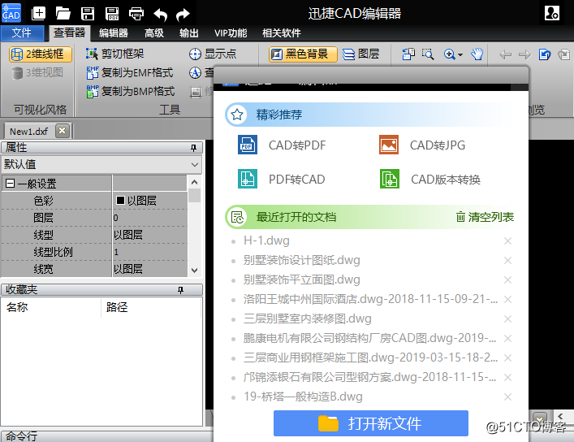Choose 复制为EMF格式 copy tool
This screenshot has width=574, height=442.
click(130, 72)
